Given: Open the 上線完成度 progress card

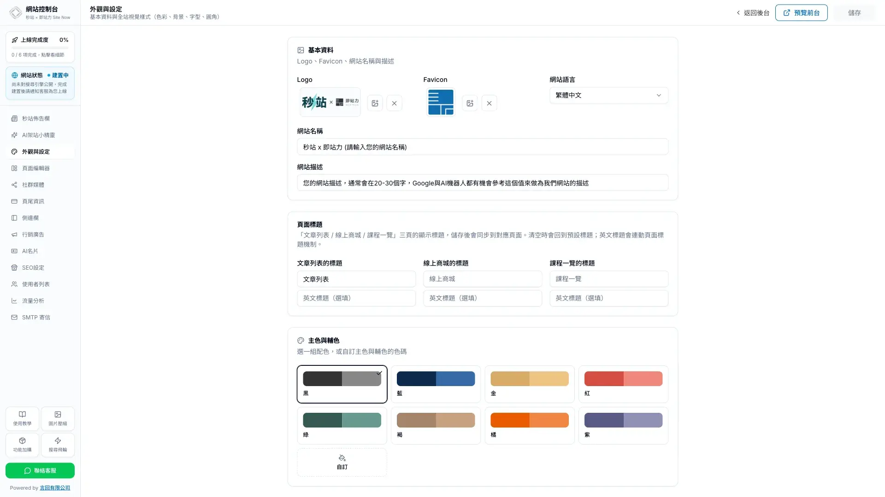Looking at the screenshot, I should click(40, 47).
